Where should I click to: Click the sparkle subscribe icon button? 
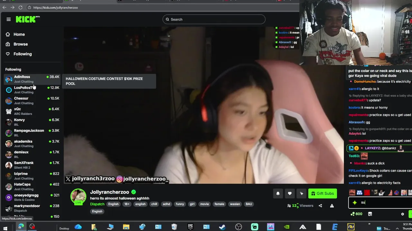pyautogui.click(x=301, y=193)
